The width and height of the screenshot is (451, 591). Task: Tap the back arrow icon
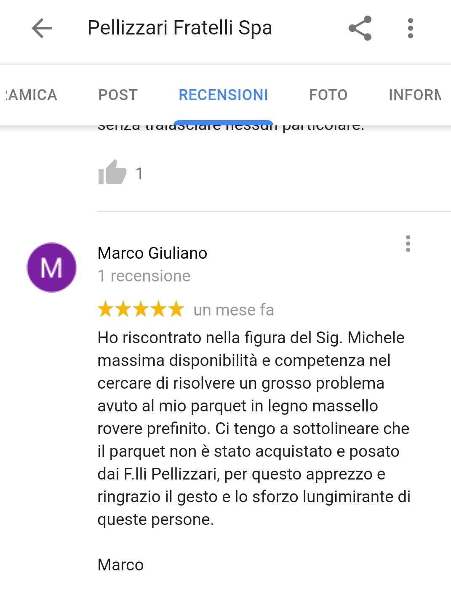point(42,28)
